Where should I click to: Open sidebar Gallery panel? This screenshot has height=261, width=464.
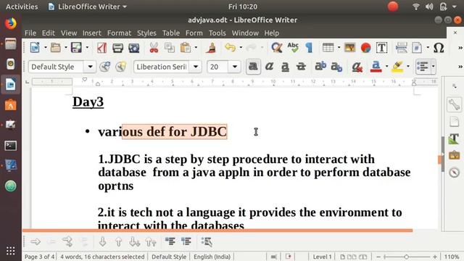click(454, 155)
